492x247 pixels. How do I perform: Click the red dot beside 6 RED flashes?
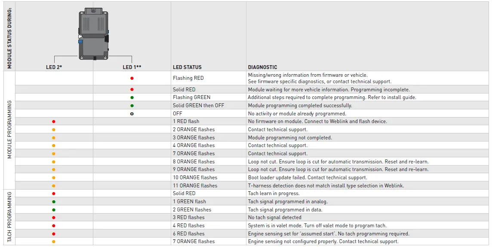point(54,234)
